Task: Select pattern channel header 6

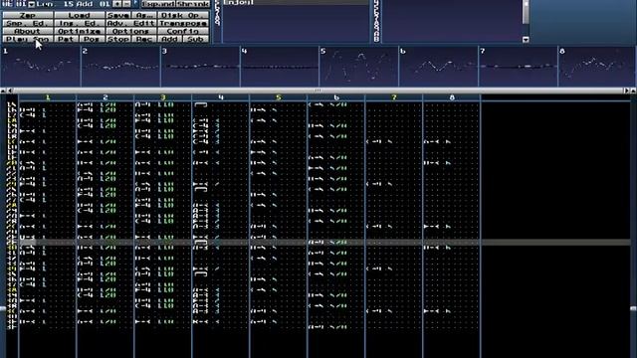Action: (336, 97)
